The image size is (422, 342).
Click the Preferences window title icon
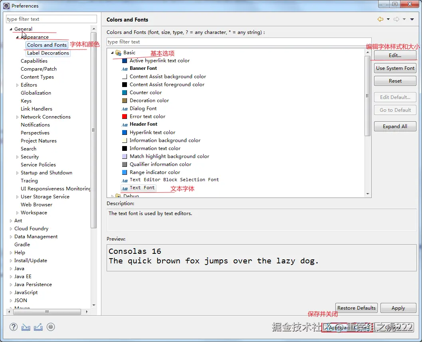point(6,6)
